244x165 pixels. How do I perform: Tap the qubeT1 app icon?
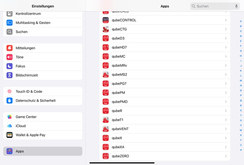tap(106, 120)
